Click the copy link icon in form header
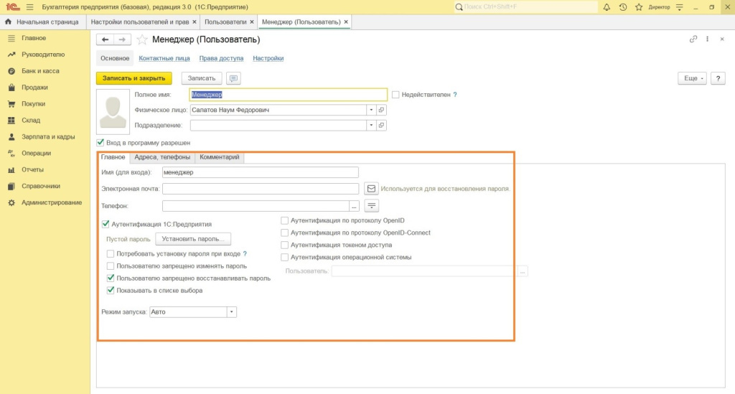The width and height of the screenshot is (735, 394). click(693, 39)
